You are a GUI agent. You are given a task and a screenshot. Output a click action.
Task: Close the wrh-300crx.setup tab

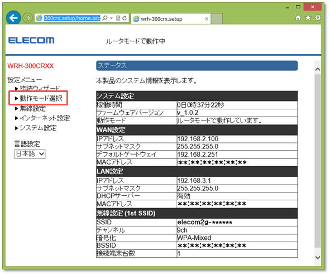[207, 19]
